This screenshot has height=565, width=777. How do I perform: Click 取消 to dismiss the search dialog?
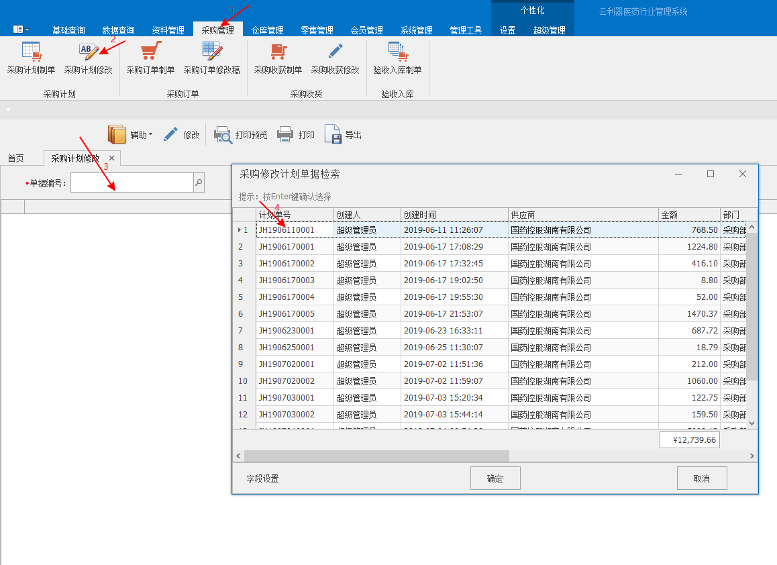click(701, 478)
